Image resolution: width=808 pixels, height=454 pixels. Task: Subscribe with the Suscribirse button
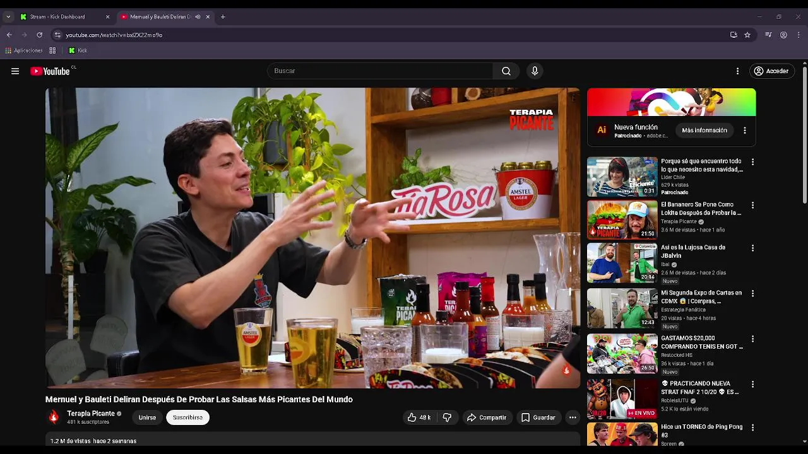click(x=187, y=417)
